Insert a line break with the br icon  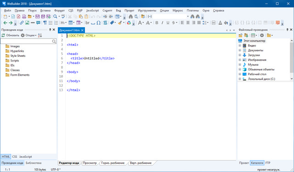point(87,23)
